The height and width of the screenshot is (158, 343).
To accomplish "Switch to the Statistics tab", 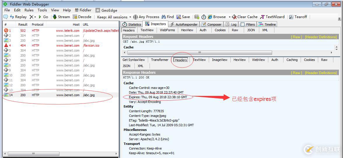I will coord(132,24).
